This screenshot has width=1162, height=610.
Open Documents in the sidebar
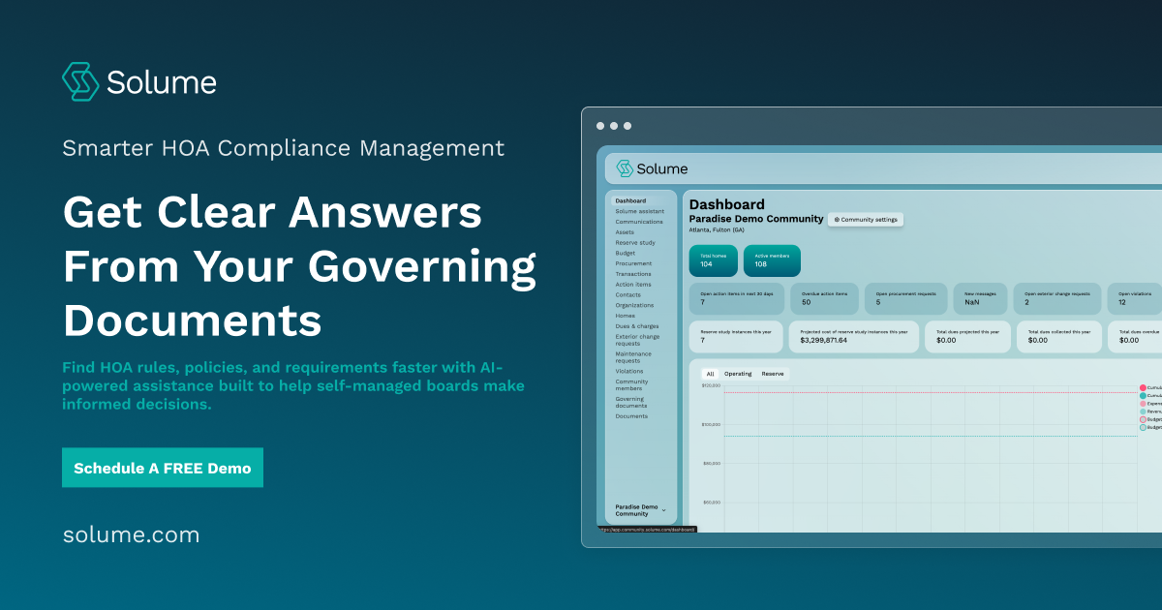coord(631,416)
